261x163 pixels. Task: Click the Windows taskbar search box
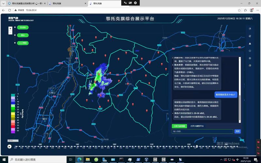point(37,159)
